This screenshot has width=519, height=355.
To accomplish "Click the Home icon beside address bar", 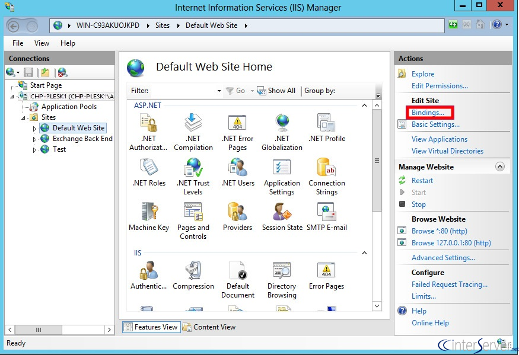I will (480, 24).
